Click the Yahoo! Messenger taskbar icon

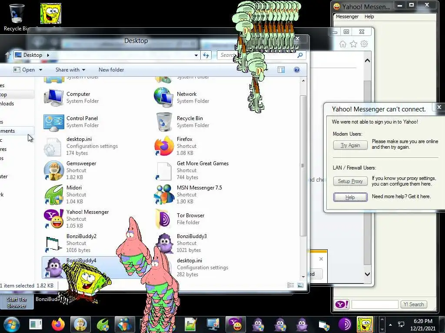point(236,324)
